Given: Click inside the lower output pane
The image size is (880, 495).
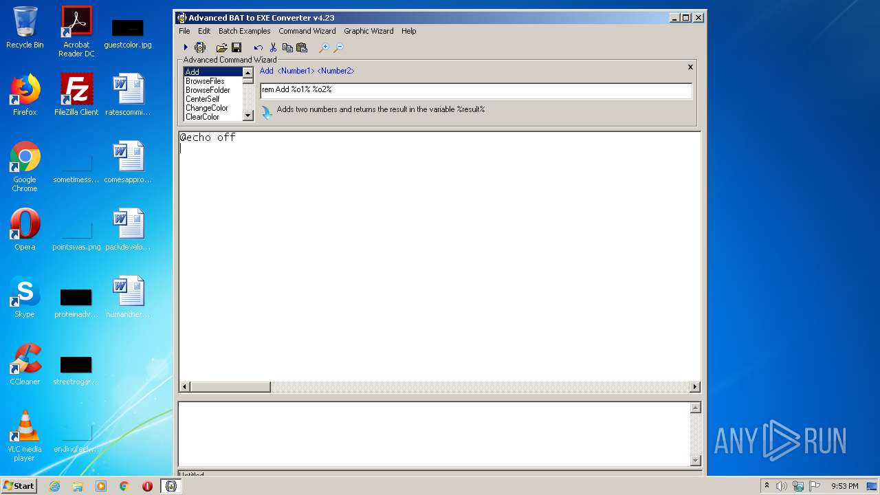Looking at the screenshot, I should (x=434, y=434).
